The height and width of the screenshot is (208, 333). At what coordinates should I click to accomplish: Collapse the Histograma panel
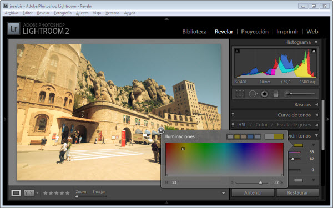[x=316, y=42]
